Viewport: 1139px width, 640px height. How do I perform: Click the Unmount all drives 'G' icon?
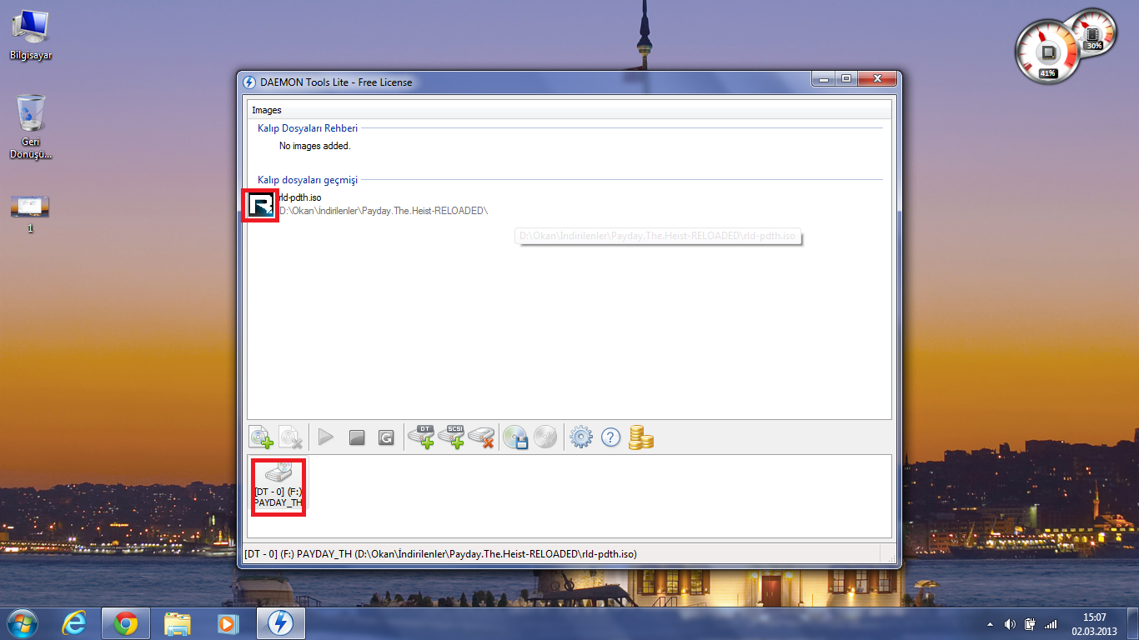pyautogui.click(x=386, y=437)
